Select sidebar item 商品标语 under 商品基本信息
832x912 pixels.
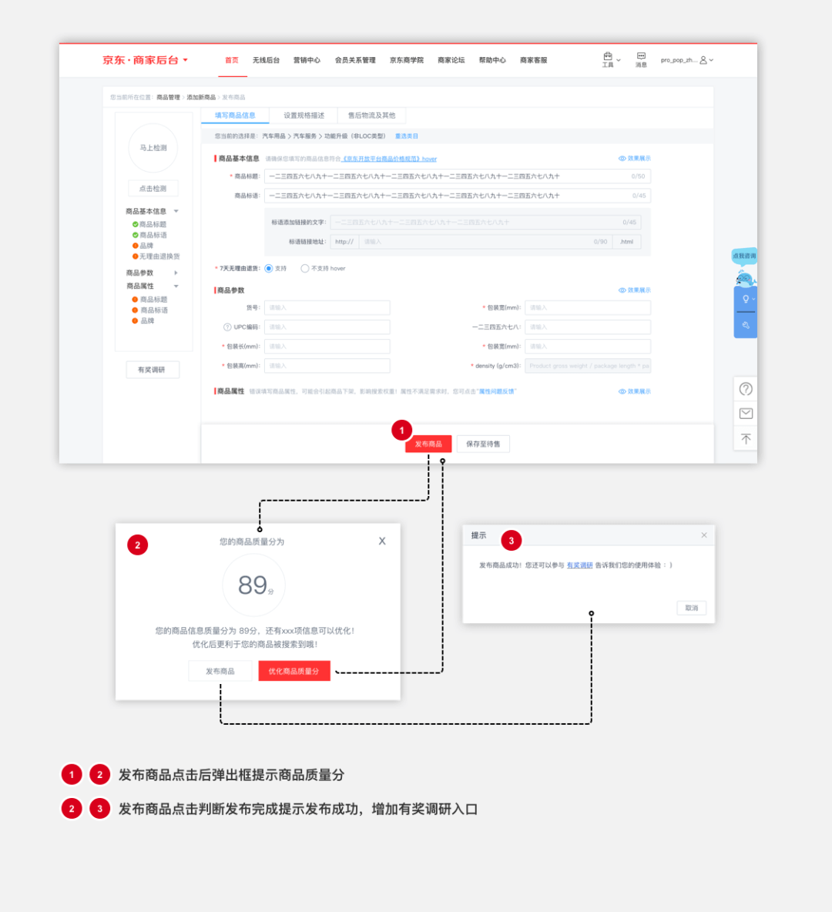(153, 235)
